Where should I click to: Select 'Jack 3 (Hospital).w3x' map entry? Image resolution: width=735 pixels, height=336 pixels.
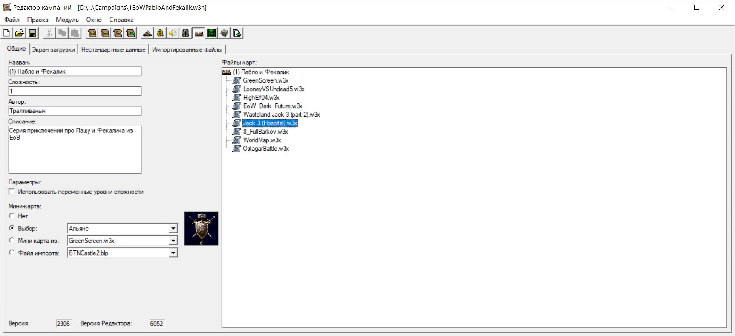click(270, 123)
